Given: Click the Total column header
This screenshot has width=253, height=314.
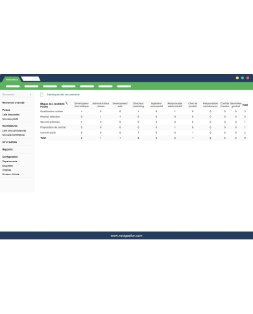Looking at the screenshot, I should pyautogui.click(x=245, y=105).
